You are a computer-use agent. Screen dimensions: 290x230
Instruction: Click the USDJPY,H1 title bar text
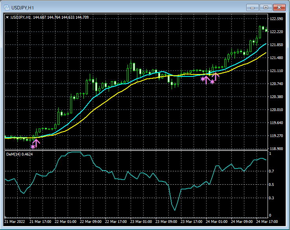click(x=22, y=8)
